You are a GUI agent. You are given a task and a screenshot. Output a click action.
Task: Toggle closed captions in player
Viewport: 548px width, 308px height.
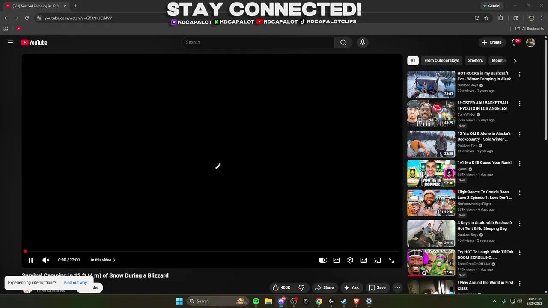point(337,260)
